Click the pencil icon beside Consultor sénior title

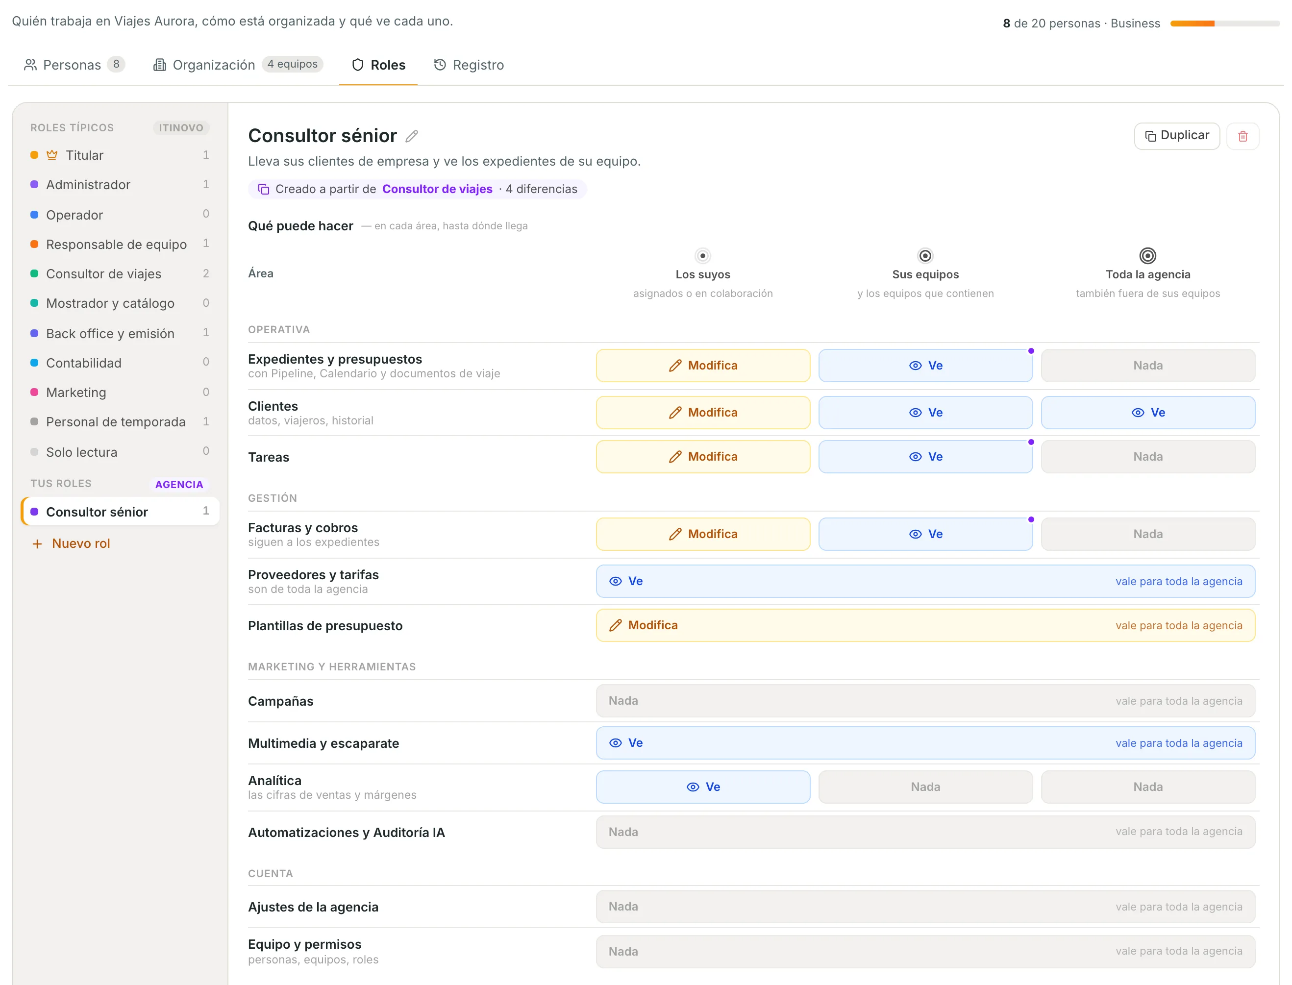412,136
